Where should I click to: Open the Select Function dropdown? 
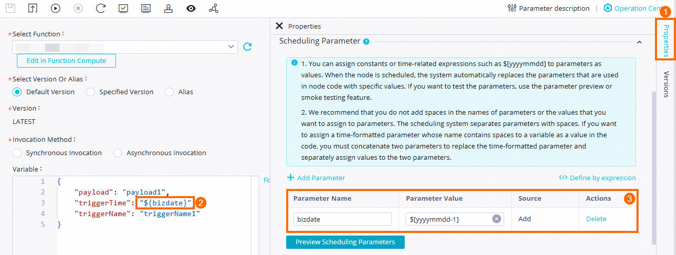231,47
